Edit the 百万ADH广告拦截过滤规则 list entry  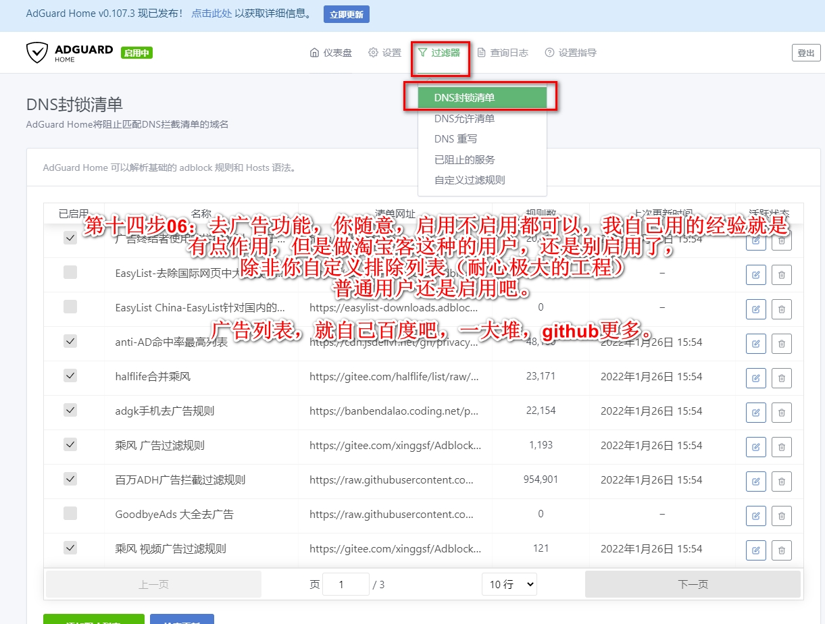(755, 480)
